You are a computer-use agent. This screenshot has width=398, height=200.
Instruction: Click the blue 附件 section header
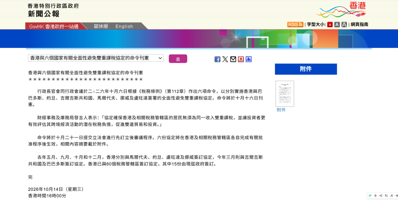coord(306,69)
